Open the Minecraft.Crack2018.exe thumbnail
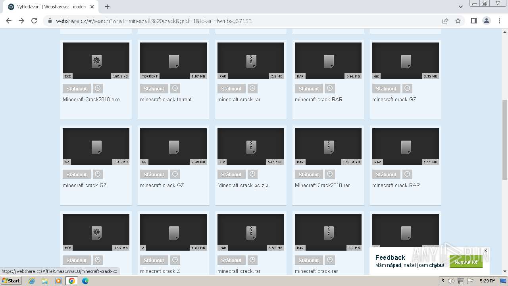Screen dimensions: 508x286 point(96,61)
